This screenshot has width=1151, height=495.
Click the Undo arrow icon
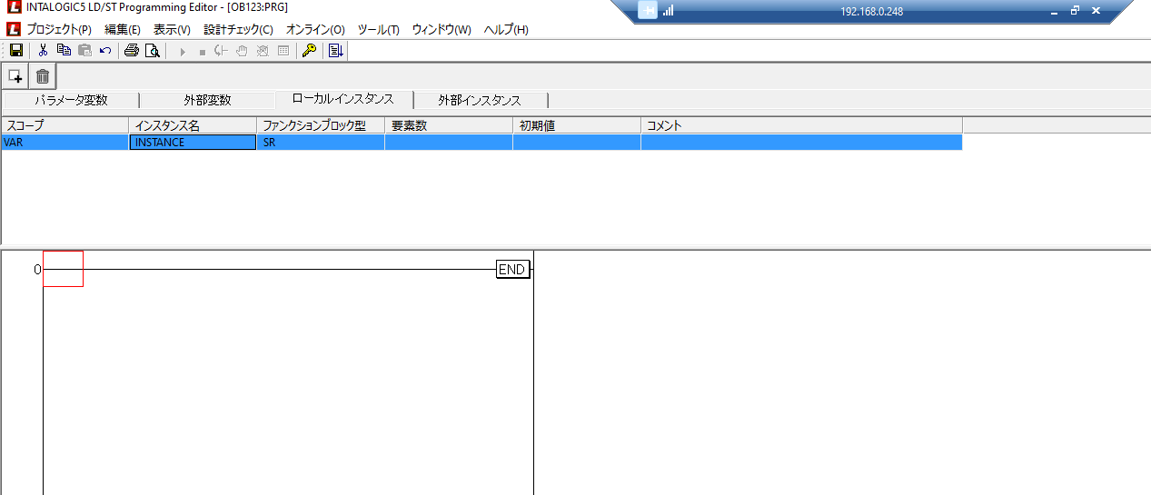pos(105,51)
